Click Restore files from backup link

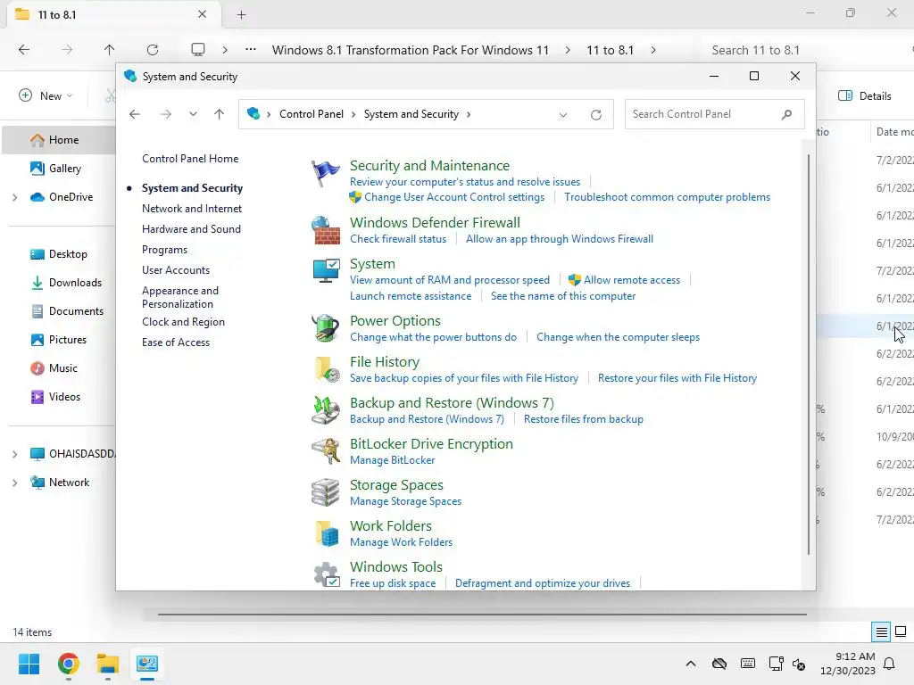coord(584,419)
